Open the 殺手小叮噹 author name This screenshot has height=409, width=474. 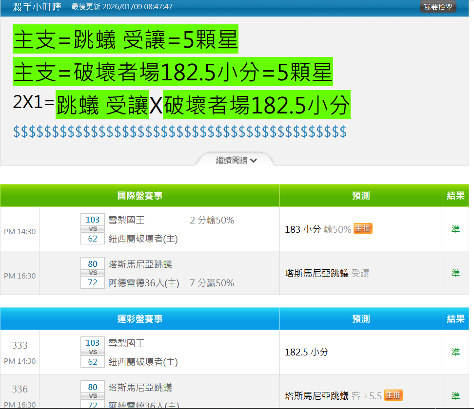[x=37, y=7]
